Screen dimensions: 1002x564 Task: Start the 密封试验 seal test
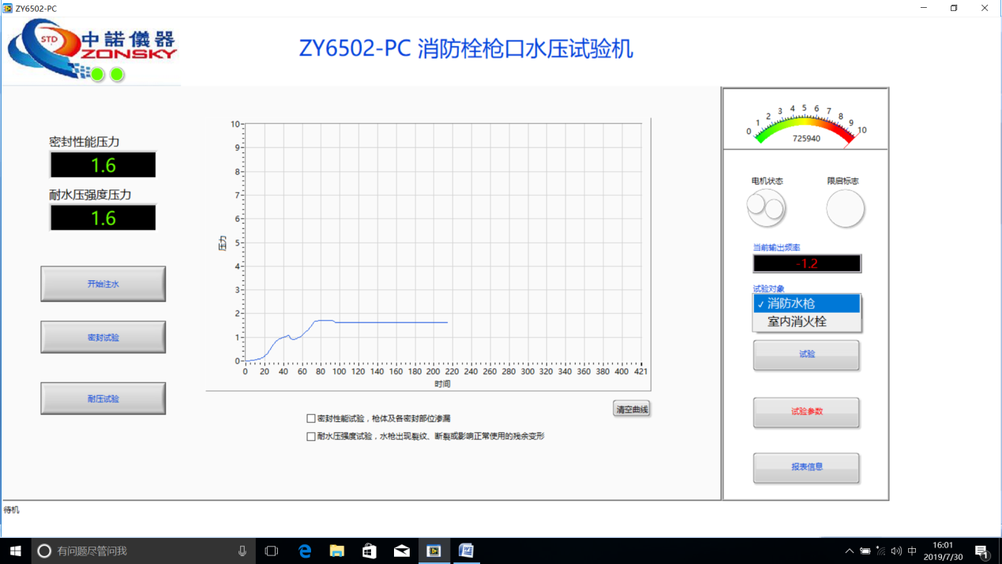point(103,337)
